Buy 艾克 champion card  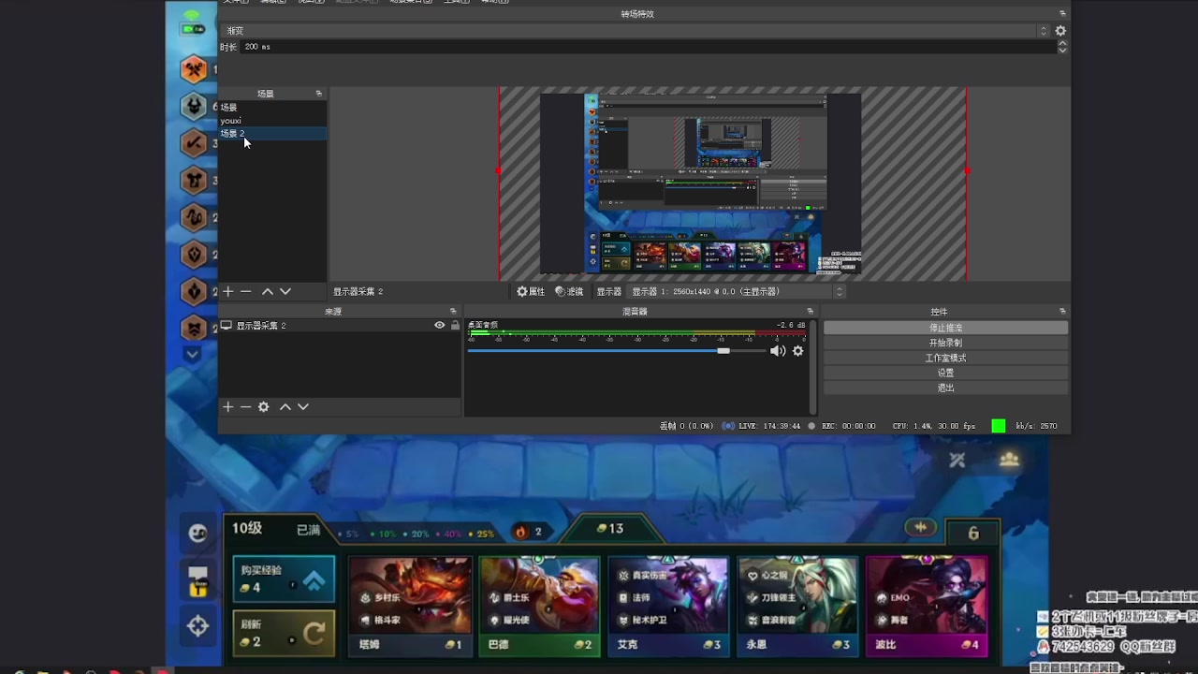click(668, 606)
